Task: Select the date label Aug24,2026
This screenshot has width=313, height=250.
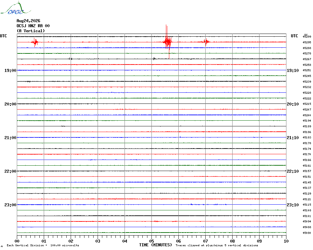Action: point(28,21)
